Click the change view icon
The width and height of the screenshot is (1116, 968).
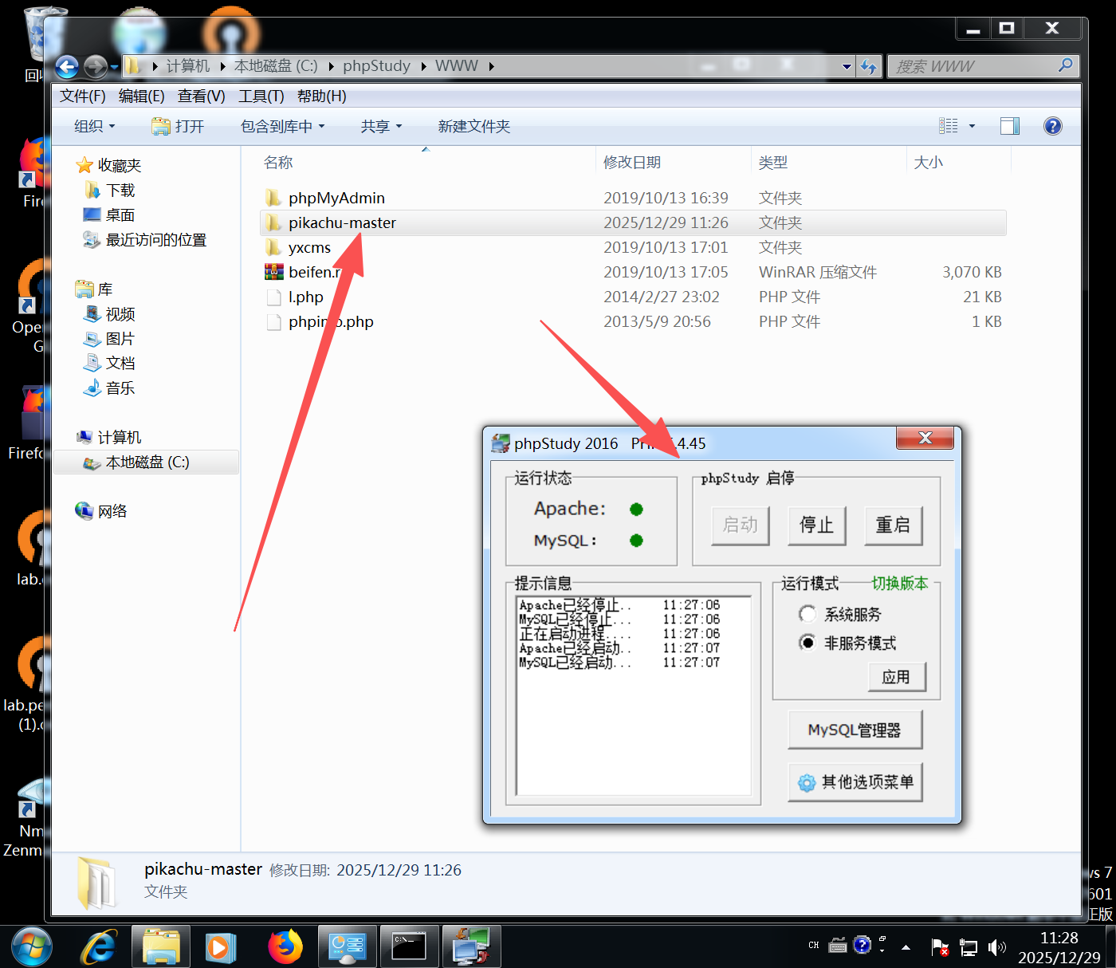949,126
